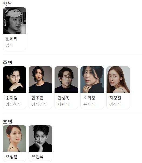The width and height of the screenshot is (142, 163).
Task: Open director 현해리's photo thumbnail
Action: click(x=14, y=21)
